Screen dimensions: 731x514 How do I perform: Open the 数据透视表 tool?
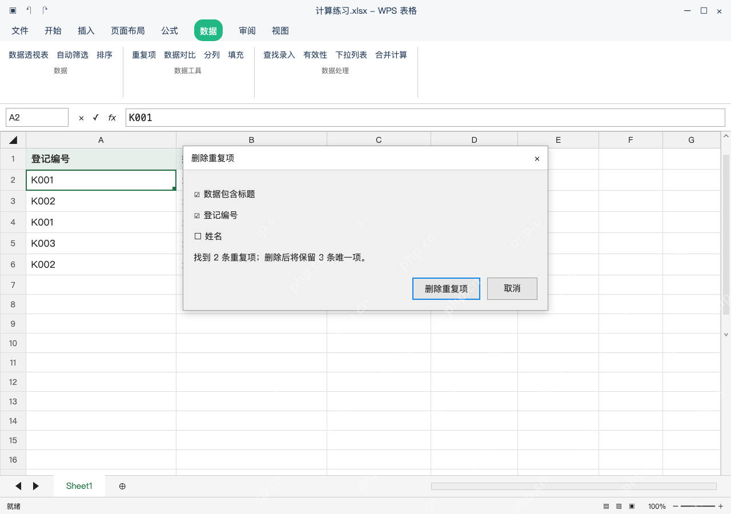[x=29, y=55]
